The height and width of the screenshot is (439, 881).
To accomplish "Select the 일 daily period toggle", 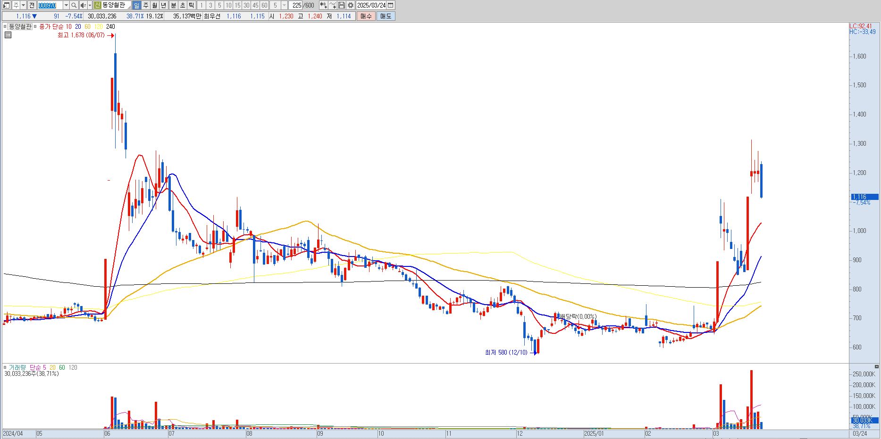I will point(136,5).
